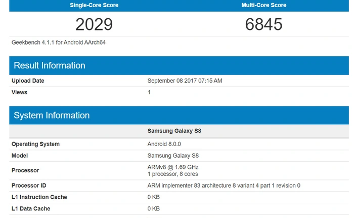Click the Upload Date label
The image size is (354, 218).
coord(28,81)
